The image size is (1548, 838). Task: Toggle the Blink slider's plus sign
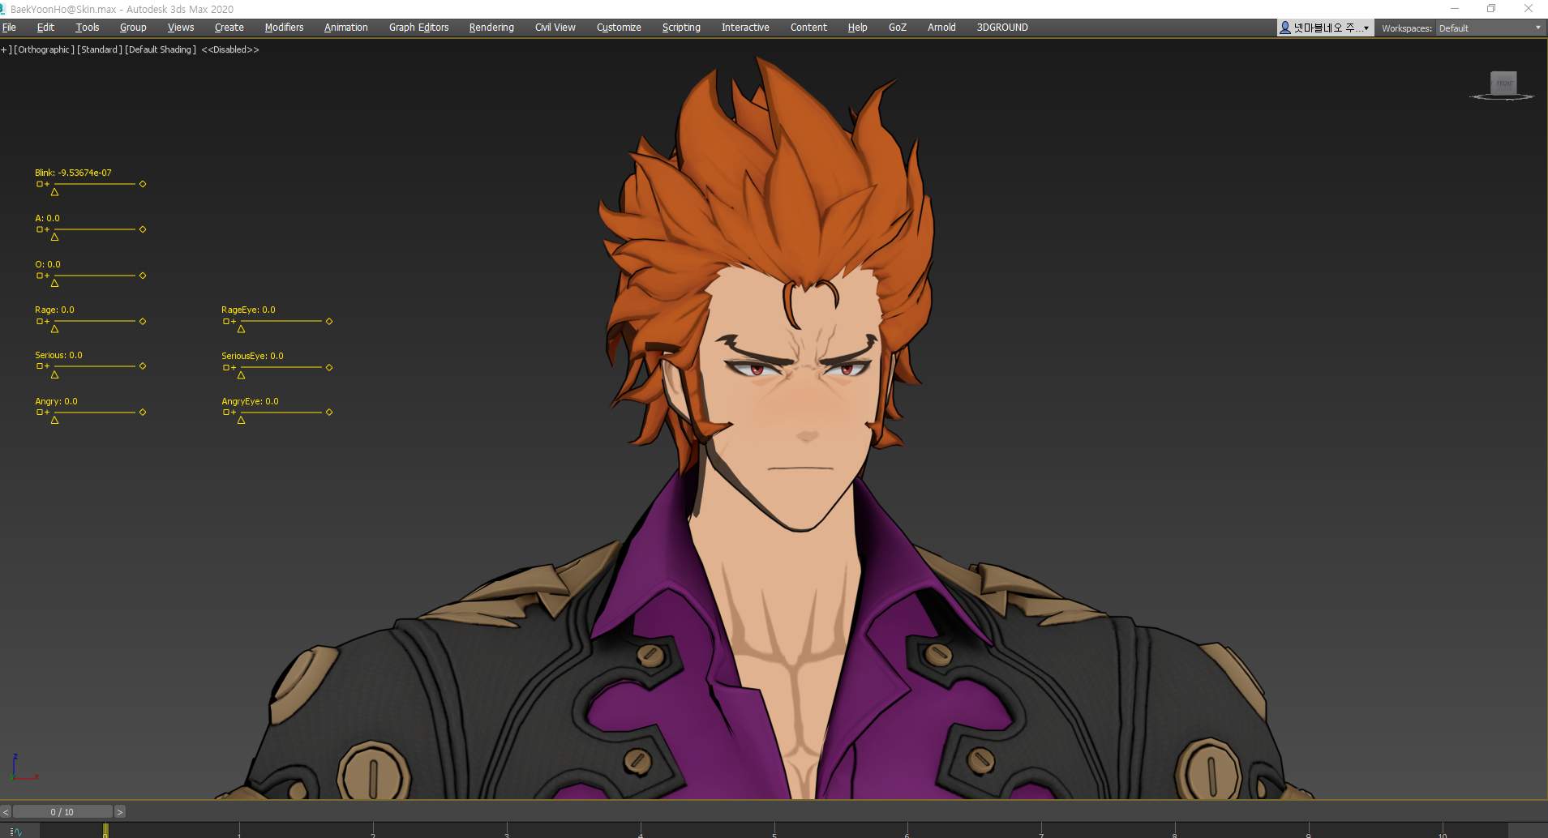coord(47,185)
